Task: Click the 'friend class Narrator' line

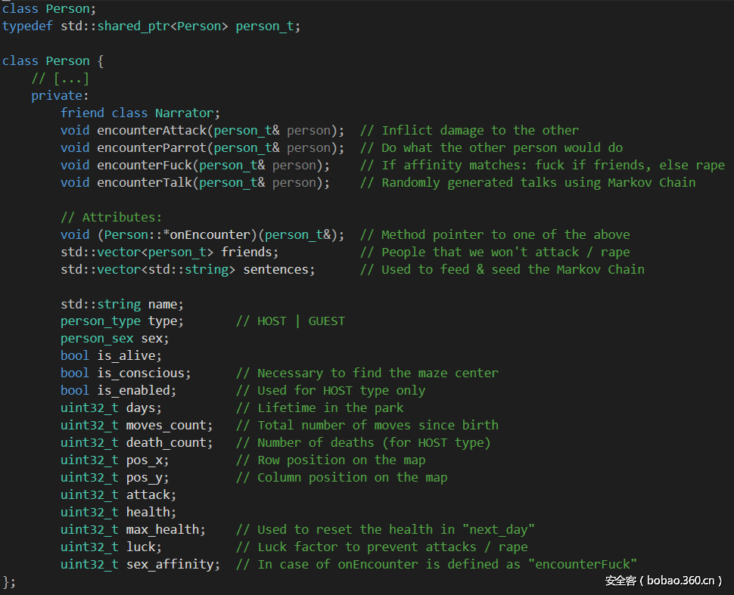Action: coord(140,113)
